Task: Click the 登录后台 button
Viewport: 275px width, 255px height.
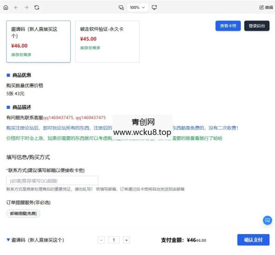Action: point(257,26)
